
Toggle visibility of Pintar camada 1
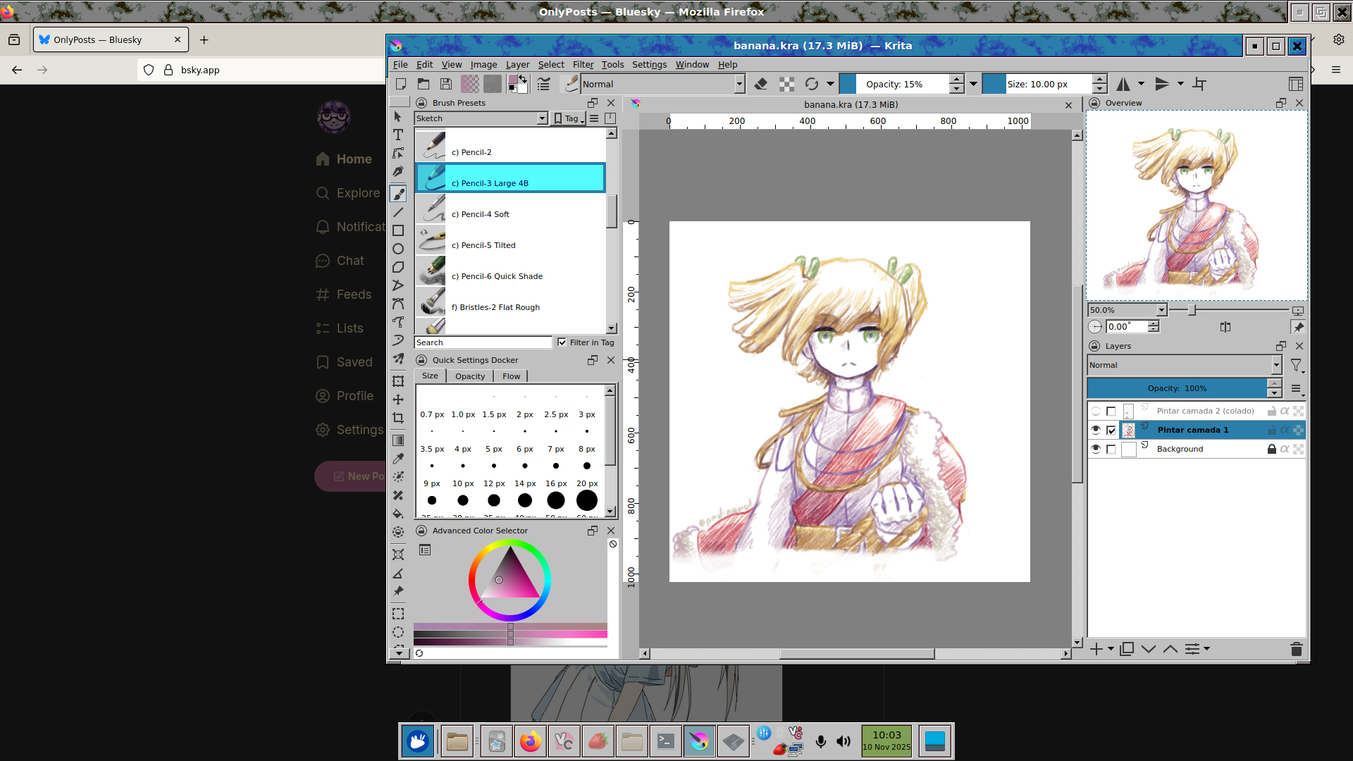pyautogui.click(x=1096, y=430)
